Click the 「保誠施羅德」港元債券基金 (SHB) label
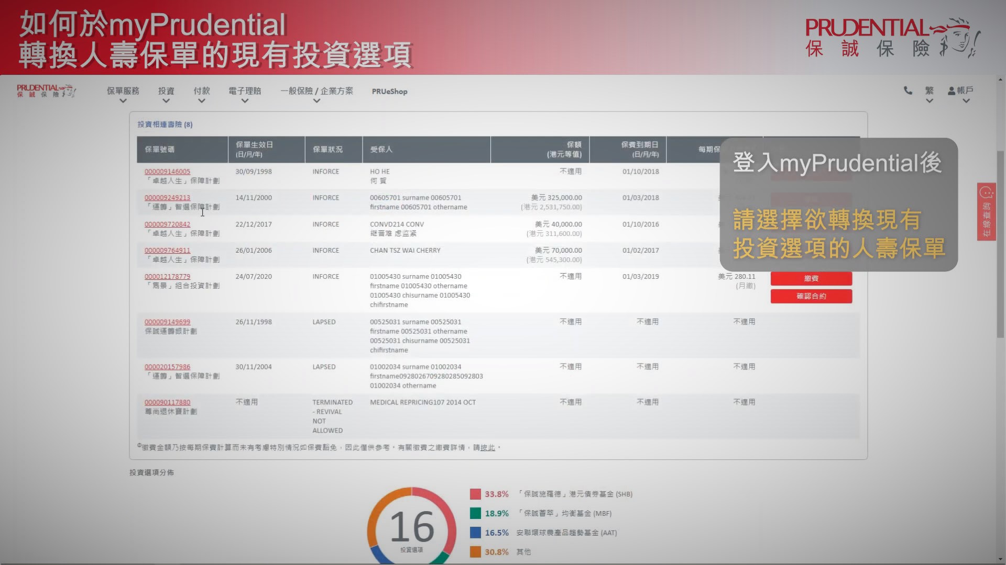 [x=574, y=494]
